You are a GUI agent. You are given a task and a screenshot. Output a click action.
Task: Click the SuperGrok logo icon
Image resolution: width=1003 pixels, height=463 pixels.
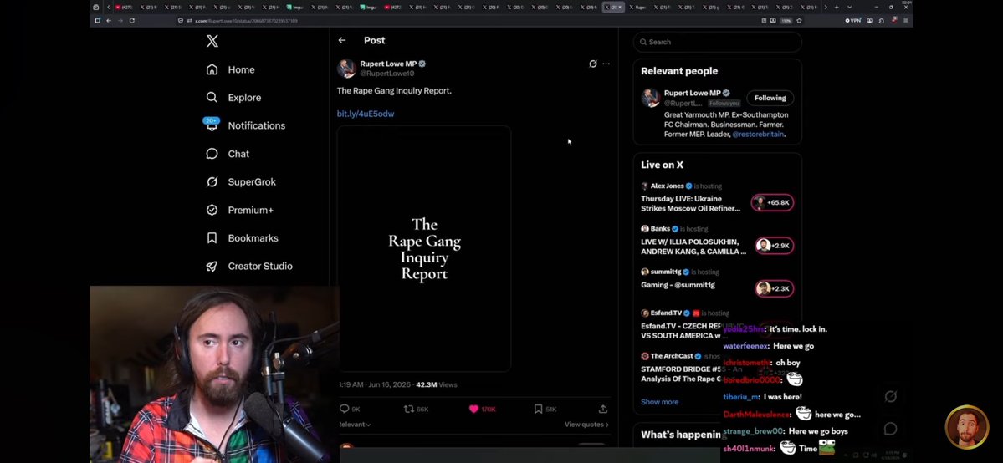pos(212,182)
